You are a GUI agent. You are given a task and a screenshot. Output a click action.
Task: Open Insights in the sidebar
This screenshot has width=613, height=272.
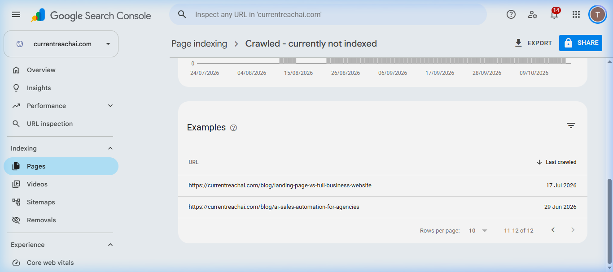click(x=61, y=88)
